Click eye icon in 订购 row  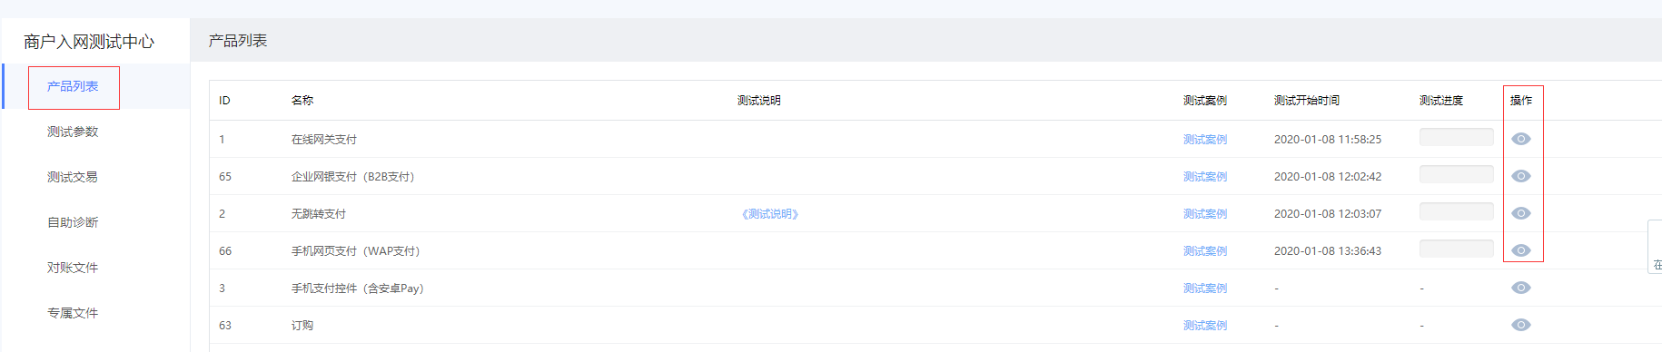pyautogui.click(x=1520, y=325)
